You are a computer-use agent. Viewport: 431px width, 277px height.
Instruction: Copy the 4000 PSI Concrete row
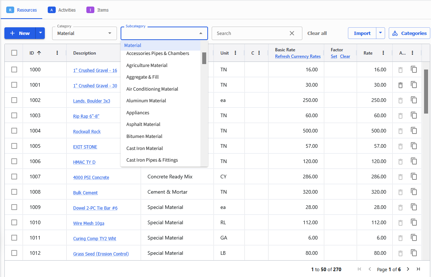coord(414,177)
